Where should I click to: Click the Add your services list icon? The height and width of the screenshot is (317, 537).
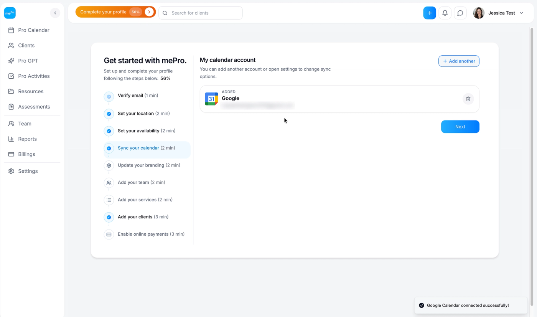109,200
